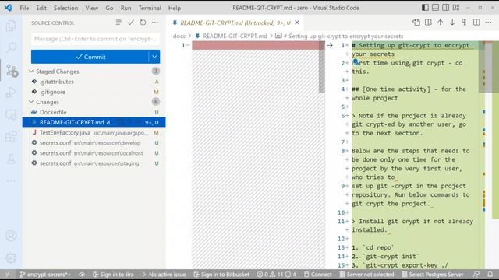The width and height of the screenshot is (499, 280).
Task: Toggle whitespace display pilcrow icon
Action: [x=465, y=23]
